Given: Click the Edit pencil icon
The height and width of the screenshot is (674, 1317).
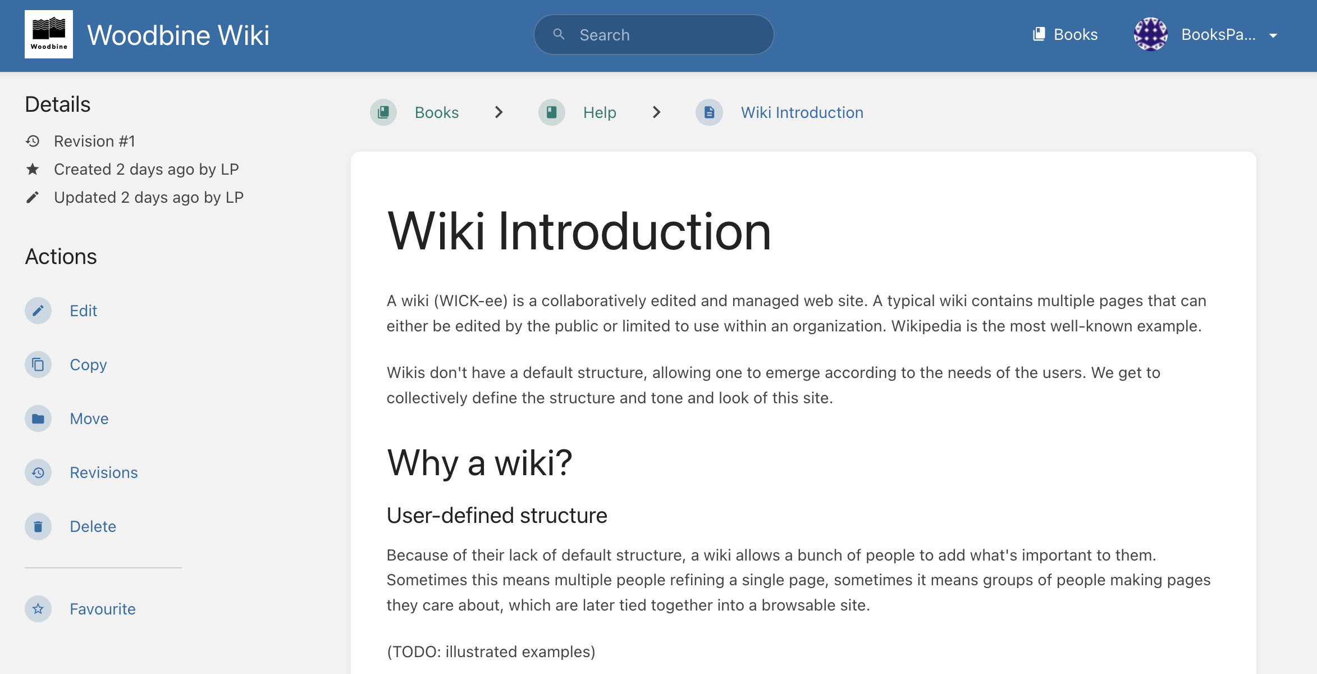Looking at the screenshot, I should [x=38, y=311].
